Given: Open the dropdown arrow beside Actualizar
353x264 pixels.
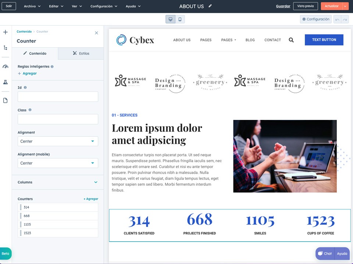Looking at the screenshot, I should (345, 6).
